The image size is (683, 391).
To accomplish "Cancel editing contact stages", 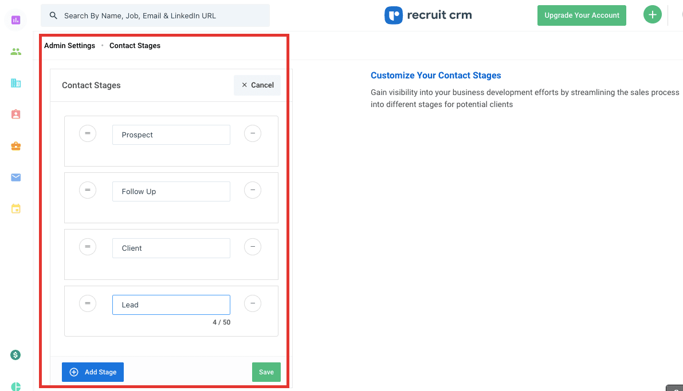I will [x=257, y=85].
